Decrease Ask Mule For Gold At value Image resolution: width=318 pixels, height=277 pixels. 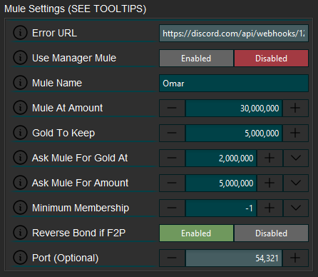point(172,158)
